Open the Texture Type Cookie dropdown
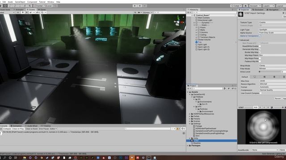The image size is (286, 160). 272,22
